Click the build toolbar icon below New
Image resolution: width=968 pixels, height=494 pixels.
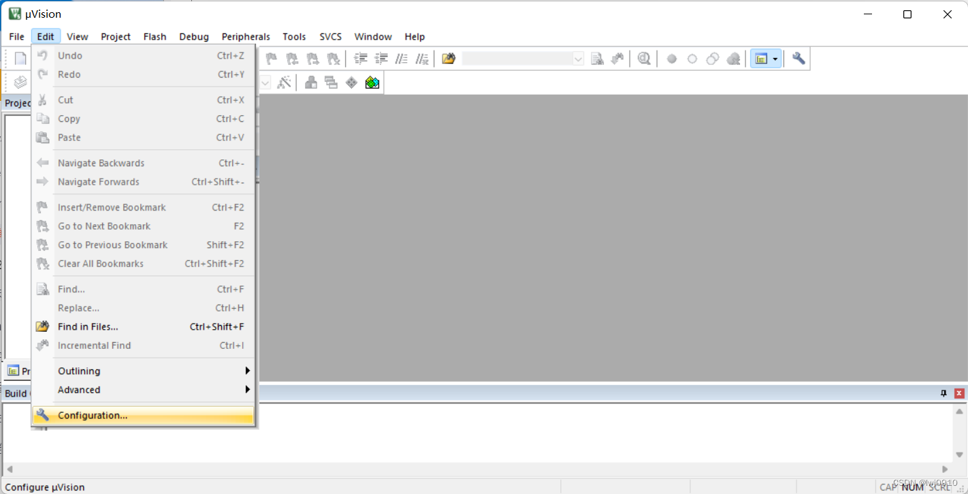(x=20, y=82)
